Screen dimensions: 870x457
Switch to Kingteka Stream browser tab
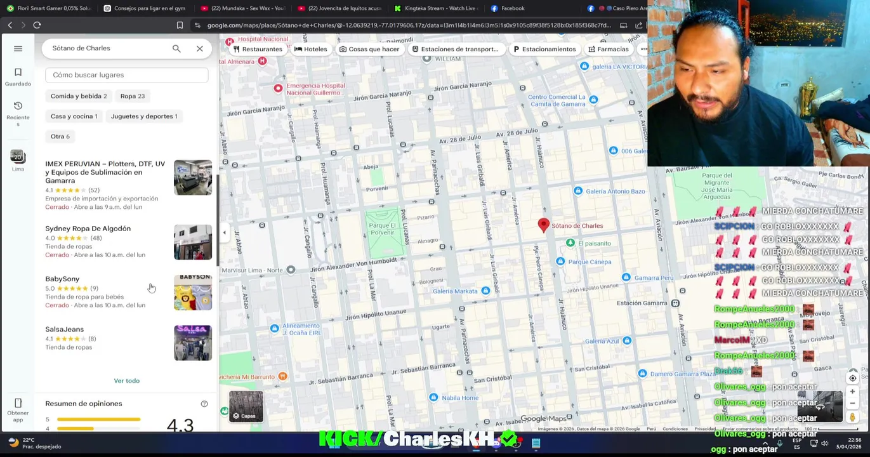[x=435, y=8]
